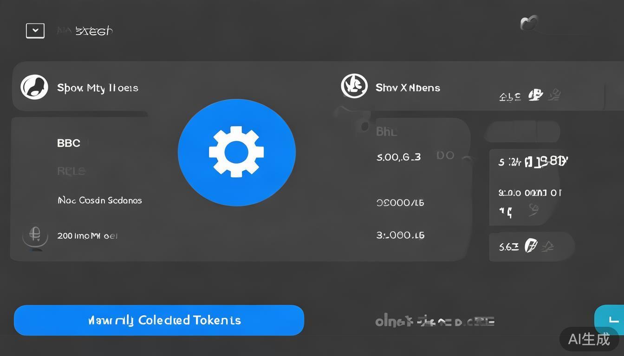Click the cloud icon in the top-right corner
This screenshot has width=624, height=356.
click(529, 23)
